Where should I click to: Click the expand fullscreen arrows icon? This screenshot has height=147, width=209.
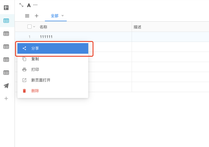click(21, 5)
